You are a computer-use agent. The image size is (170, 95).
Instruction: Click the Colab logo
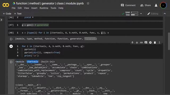point(6,5)
